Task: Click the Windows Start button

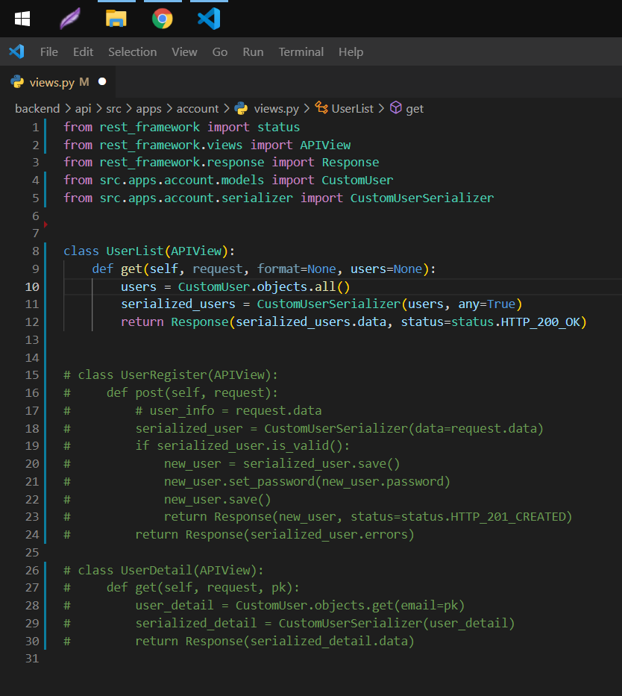Action: [x=22, y=19]
